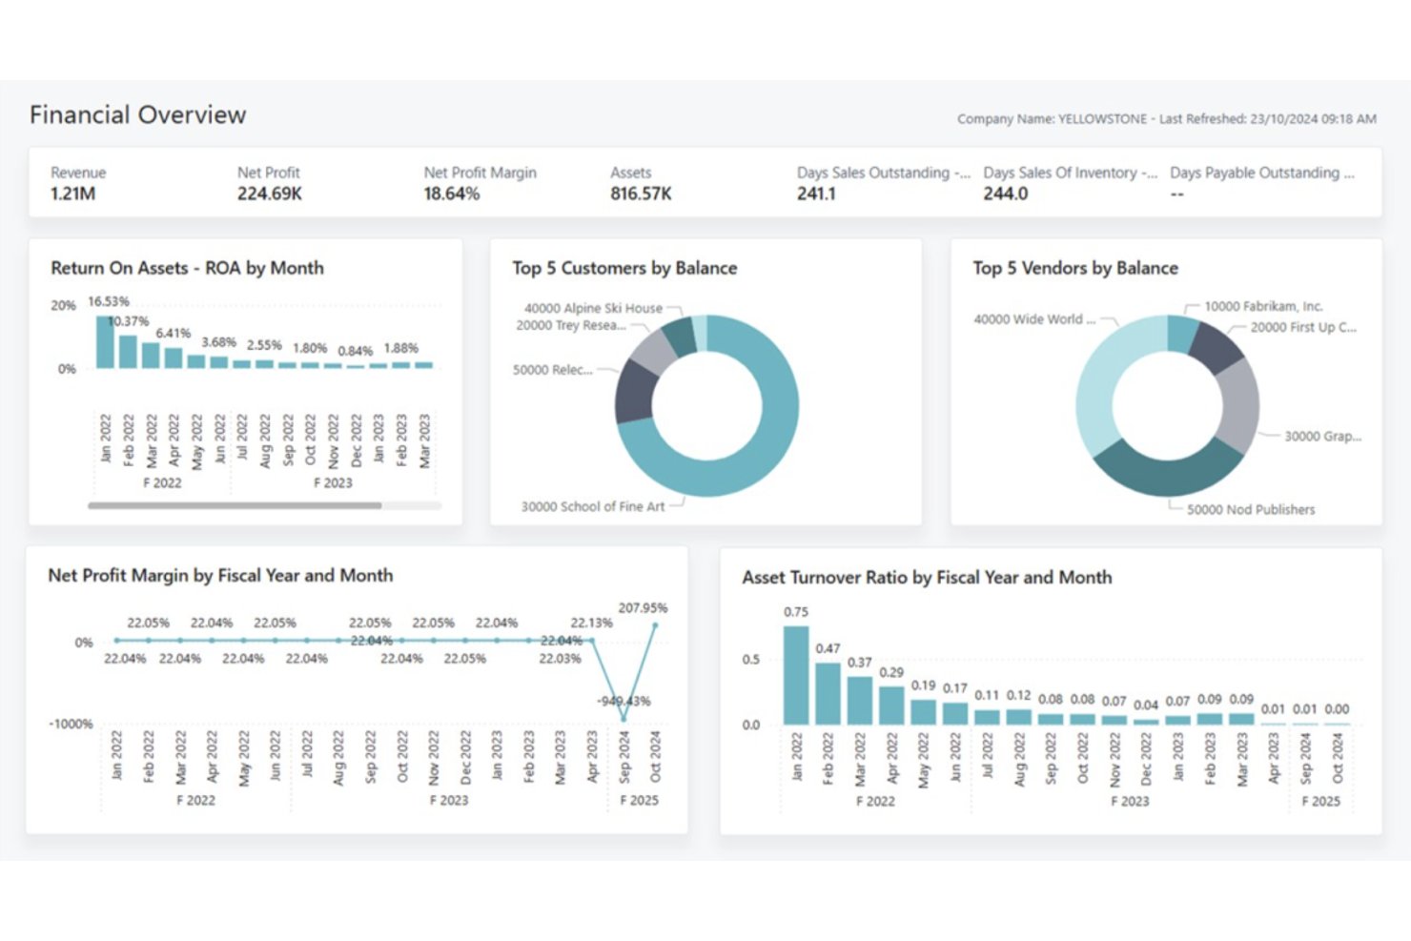Click the ROA chart horizontal scrollbar
Viewport: 1411px width, 941px height.
tap(235, 505)
